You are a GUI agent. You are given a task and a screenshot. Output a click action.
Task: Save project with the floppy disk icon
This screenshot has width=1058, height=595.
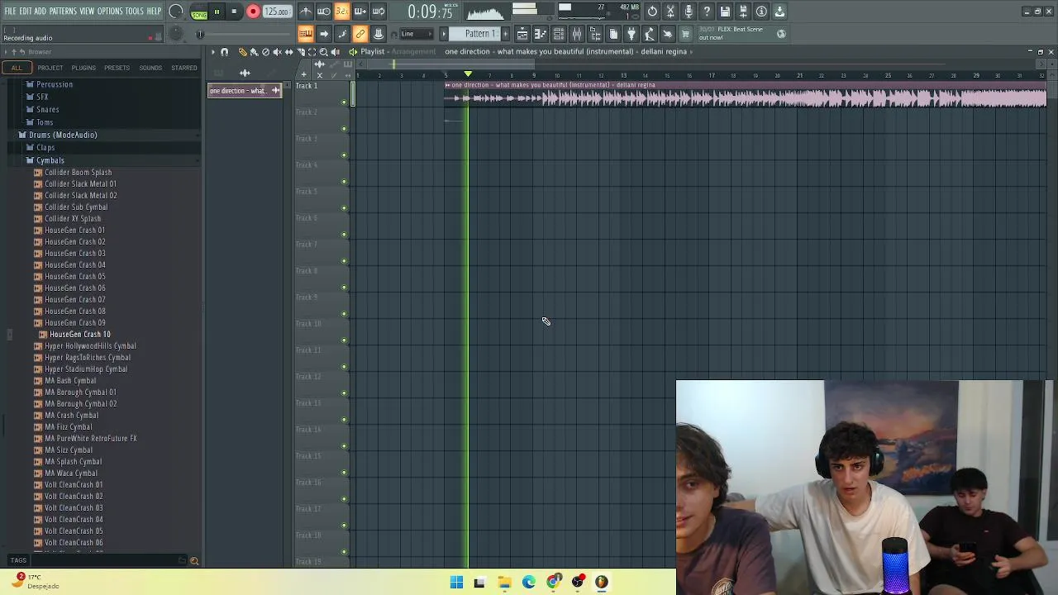pos(725,12)
